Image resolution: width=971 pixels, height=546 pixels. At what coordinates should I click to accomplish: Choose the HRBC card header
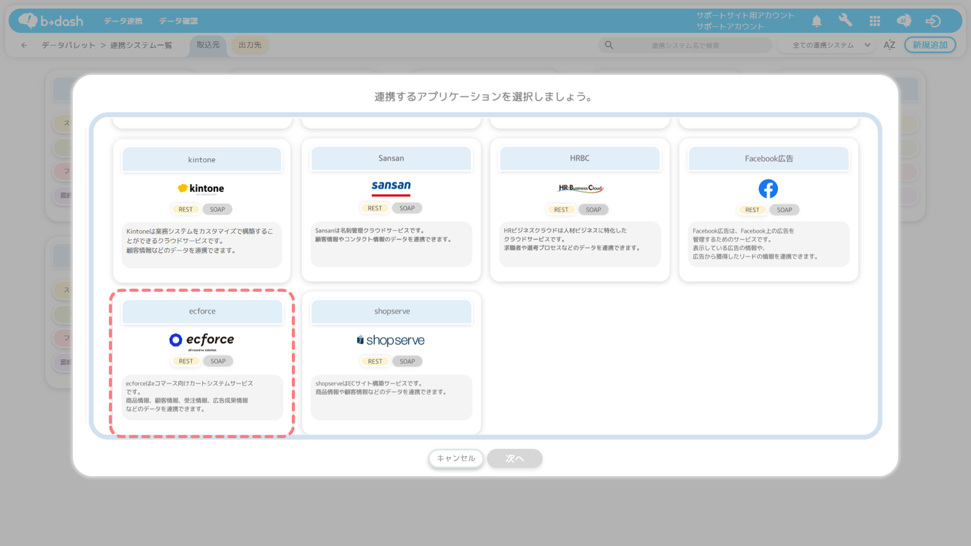(x=580, y=158)
